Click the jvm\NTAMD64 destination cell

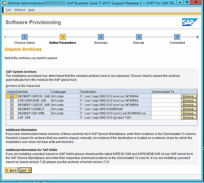[x=116, y=113]
